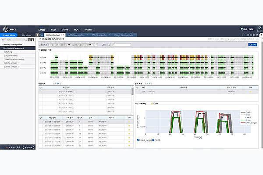Image resolution: width=263 pixels, height=175 pixels.
Task: Expand the Training Management tree node
Action: [2, 44]
